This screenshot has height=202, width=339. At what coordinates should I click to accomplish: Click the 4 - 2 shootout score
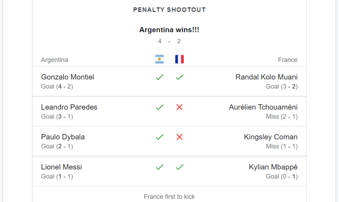pyautogui.click(x=169, y=41)
